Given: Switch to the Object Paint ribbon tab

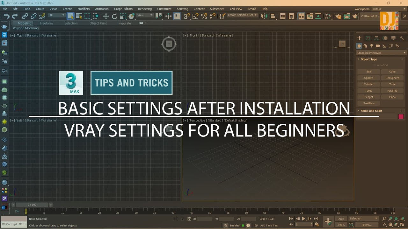Looking at the screenshot, I should pyautogui.click(x=98, y=23).
